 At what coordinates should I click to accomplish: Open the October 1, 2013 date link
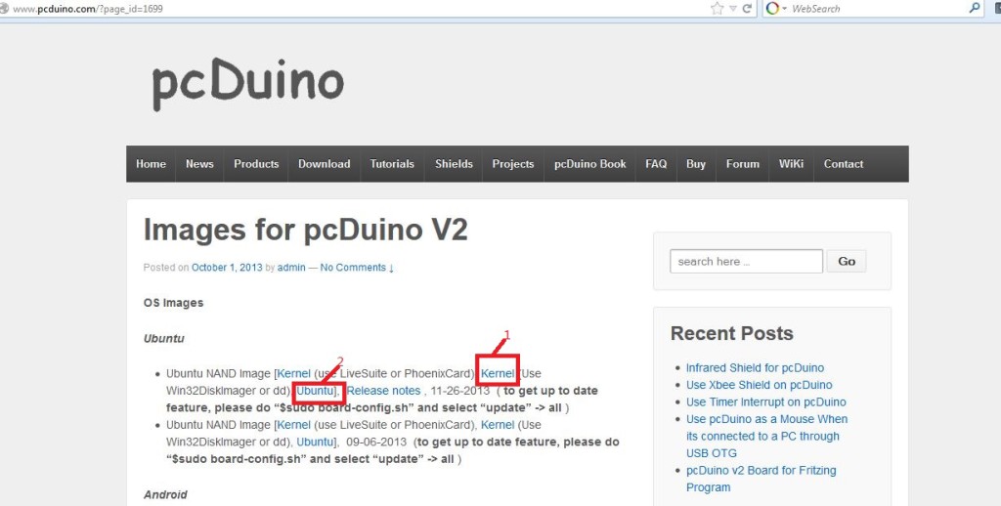(x=227, y=268)
